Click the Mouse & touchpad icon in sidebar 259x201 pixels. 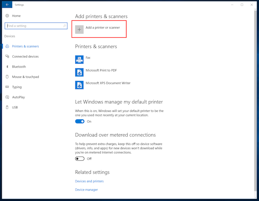coord(7,77)
